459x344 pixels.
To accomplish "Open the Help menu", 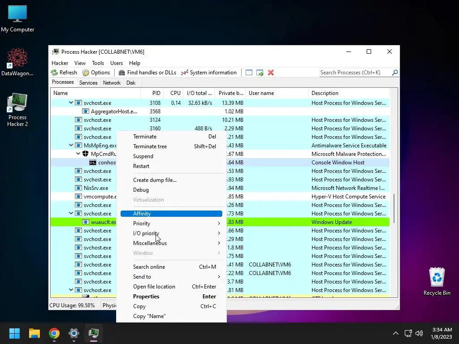I will 134,63.
